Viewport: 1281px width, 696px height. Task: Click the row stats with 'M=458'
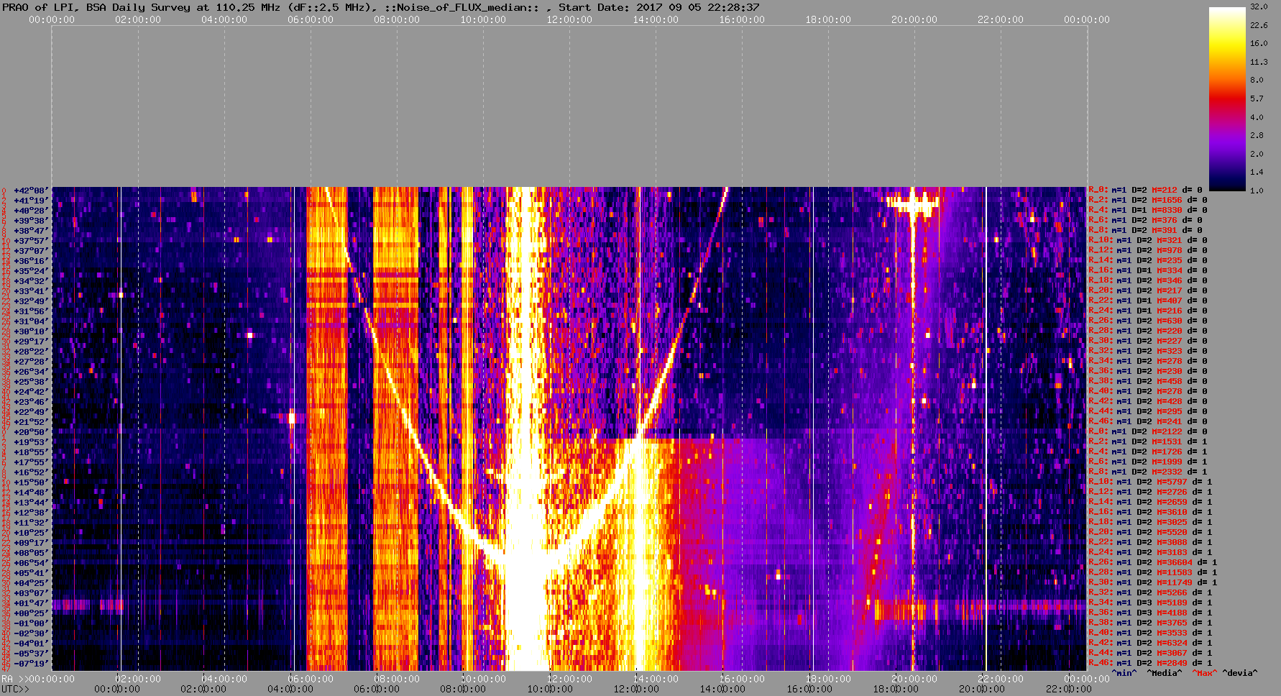click(1148, 381)
